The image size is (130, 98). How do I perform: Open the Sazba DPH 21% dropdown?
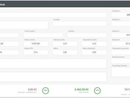(36, 52)
